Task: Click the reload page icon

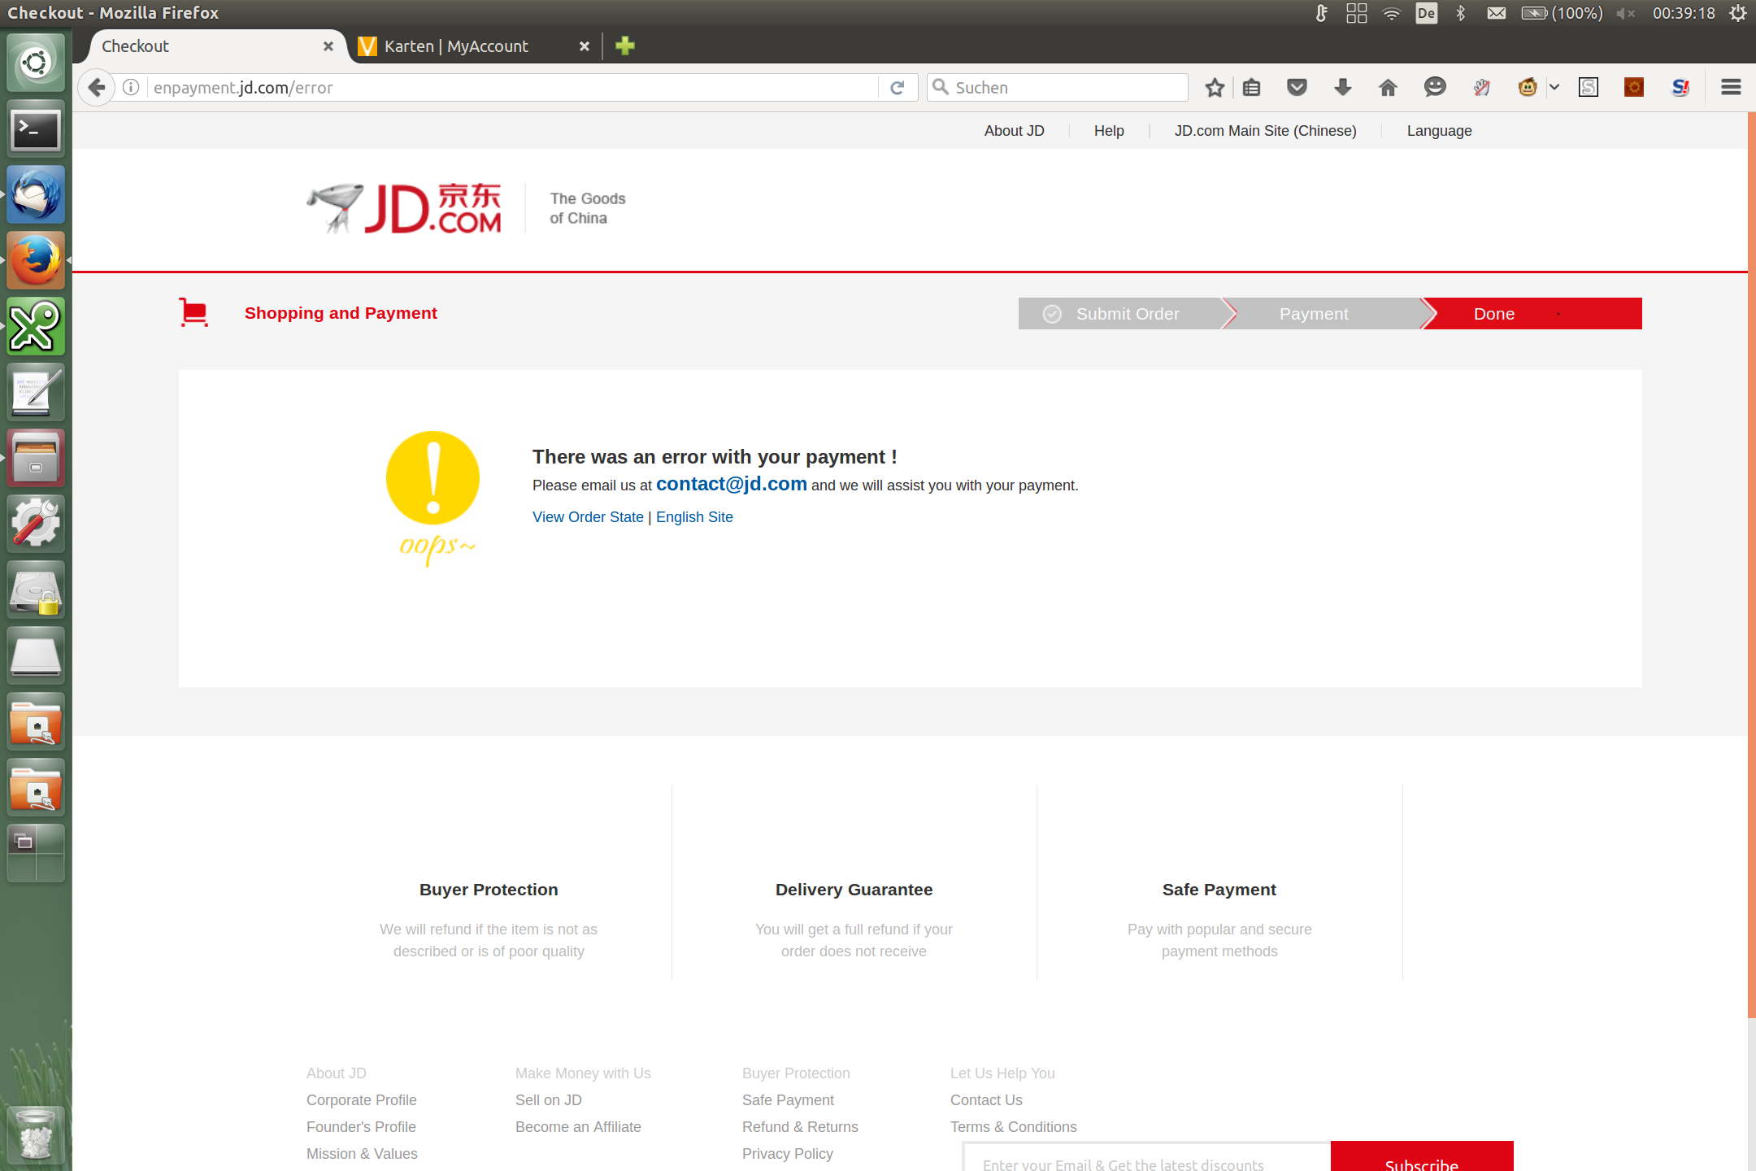Action: (898, 88)
